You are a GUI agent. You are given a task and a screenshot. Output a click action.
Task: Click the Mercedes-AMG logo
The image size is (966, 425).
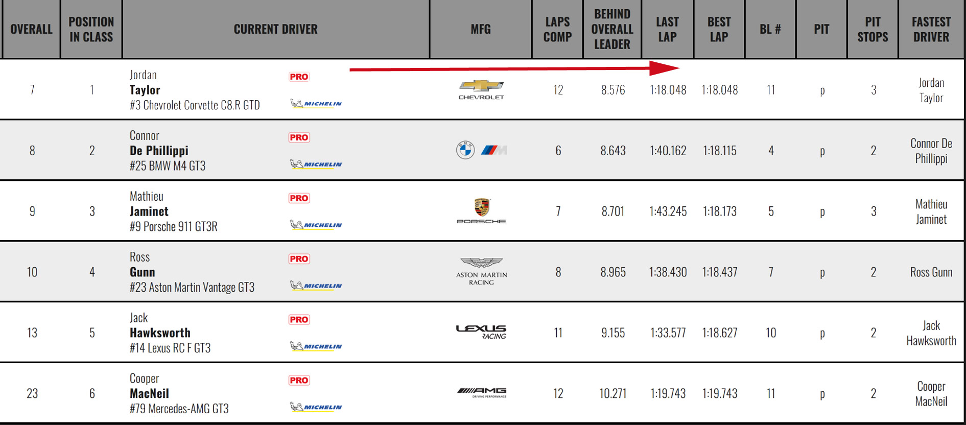click(x=481, y=392)
